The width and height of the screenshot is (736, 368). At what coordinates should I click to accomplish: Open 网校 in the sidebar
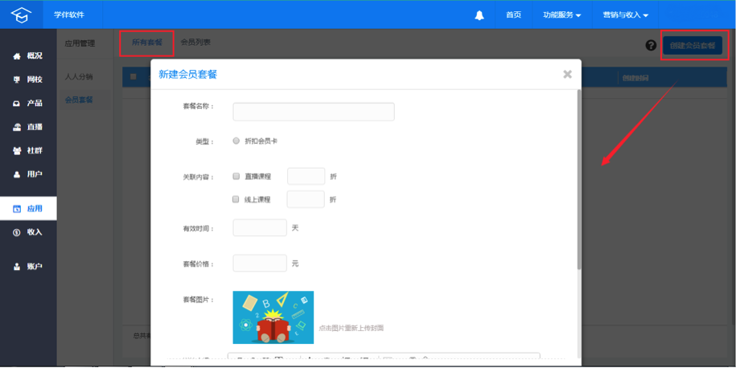coord(28,80)
